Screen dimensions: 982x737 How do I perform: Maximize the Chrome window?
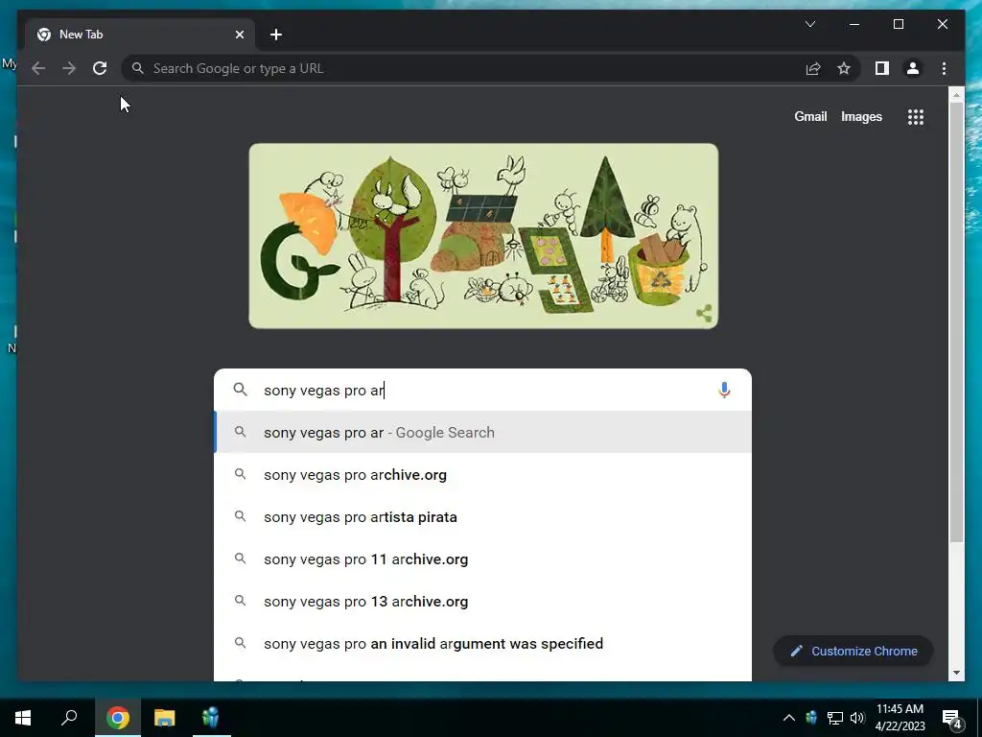tap(898, 24)
